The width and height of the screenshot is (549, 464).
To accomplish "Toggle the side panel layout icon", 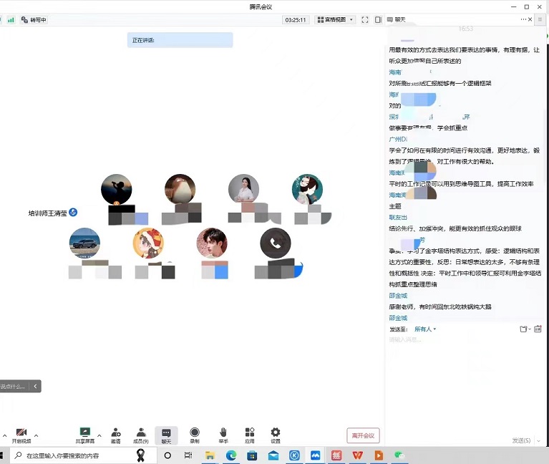I will point(378,20).
